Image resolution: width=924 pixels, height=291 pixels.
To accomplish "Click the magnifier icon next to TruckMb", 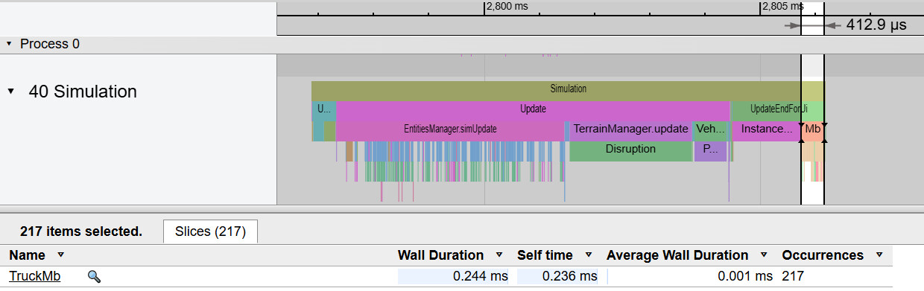I will coord(94,277).
